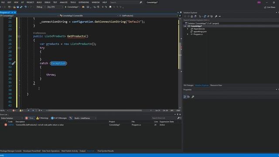Close the Program.cs editor tab
This screenshot has height=157, width=279.
(15, 13)
